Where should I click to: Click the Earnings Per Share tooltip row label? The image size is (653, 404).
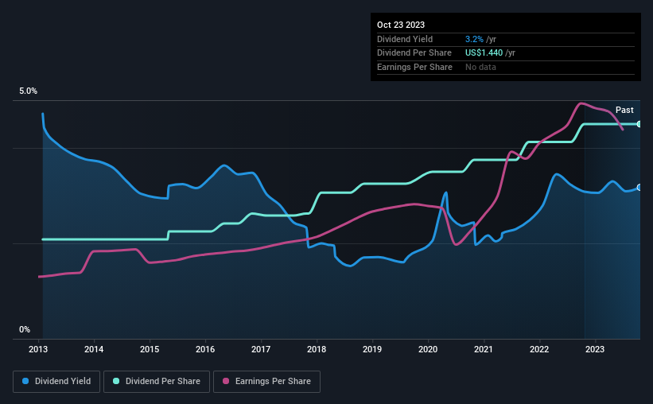pos(414,67)
